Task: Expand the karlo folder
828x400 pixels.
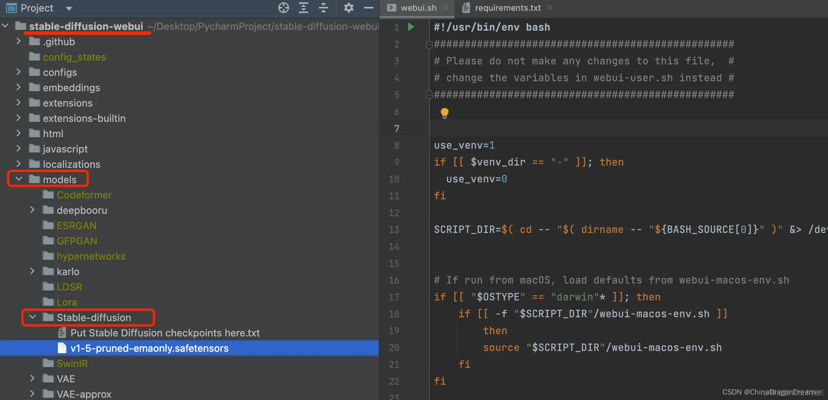Action: click(32, 271)
